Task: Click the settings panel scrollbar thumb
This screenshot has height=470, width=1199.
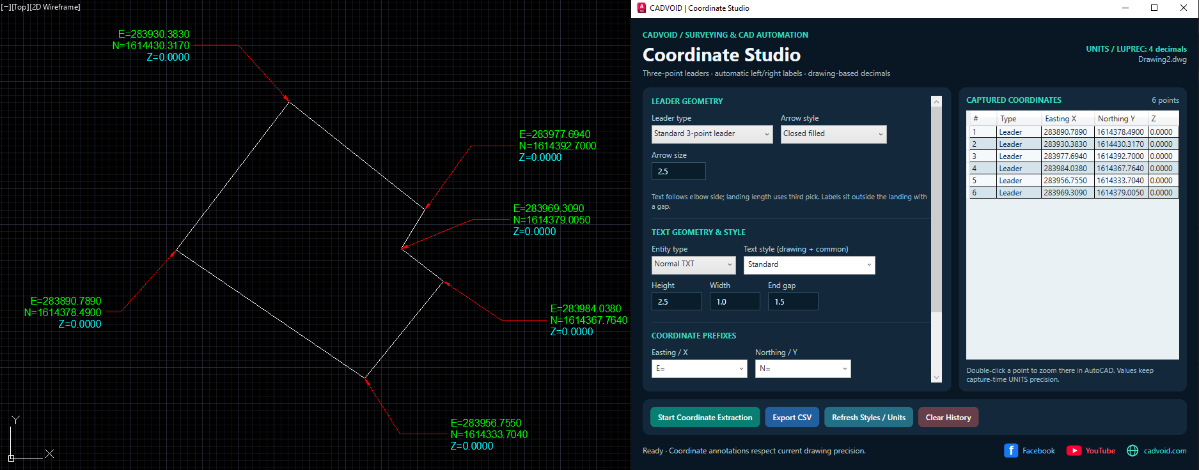Action: click(x=937, y=209)
